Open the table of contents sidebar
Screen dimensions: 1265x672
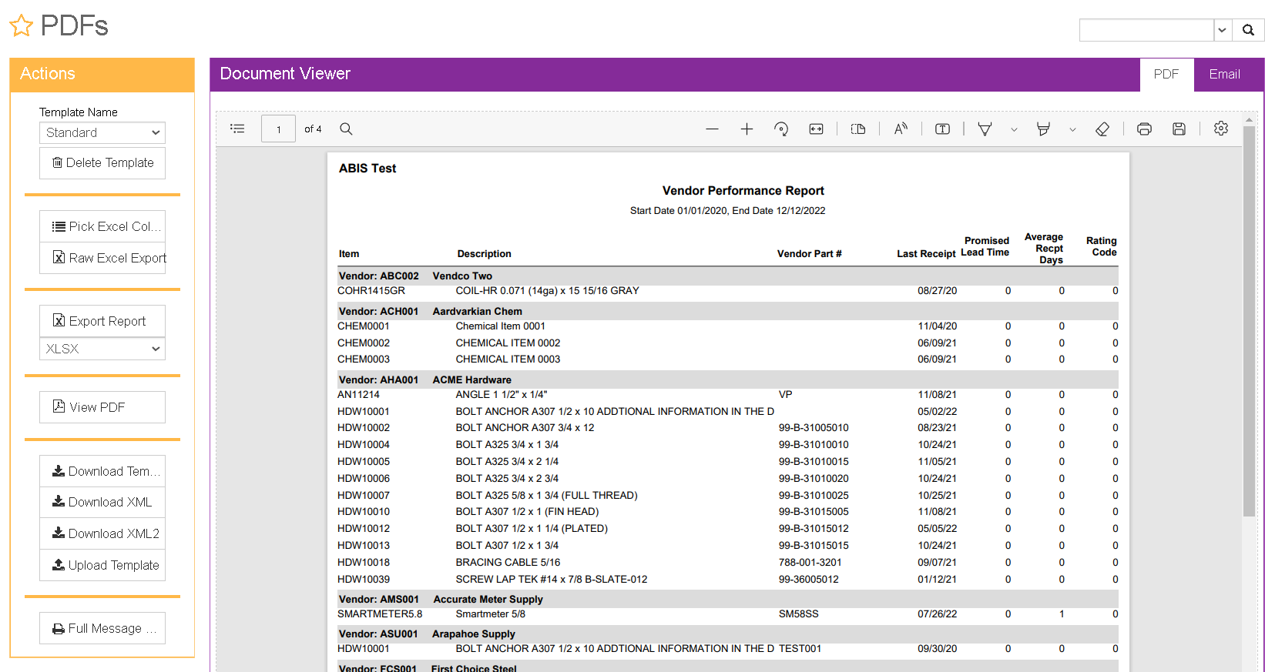tap(237, 129)
